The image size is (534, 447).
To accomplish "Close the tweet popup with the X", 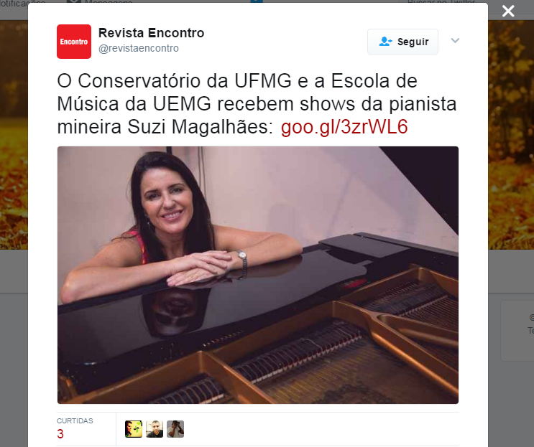I will [508, 11].
